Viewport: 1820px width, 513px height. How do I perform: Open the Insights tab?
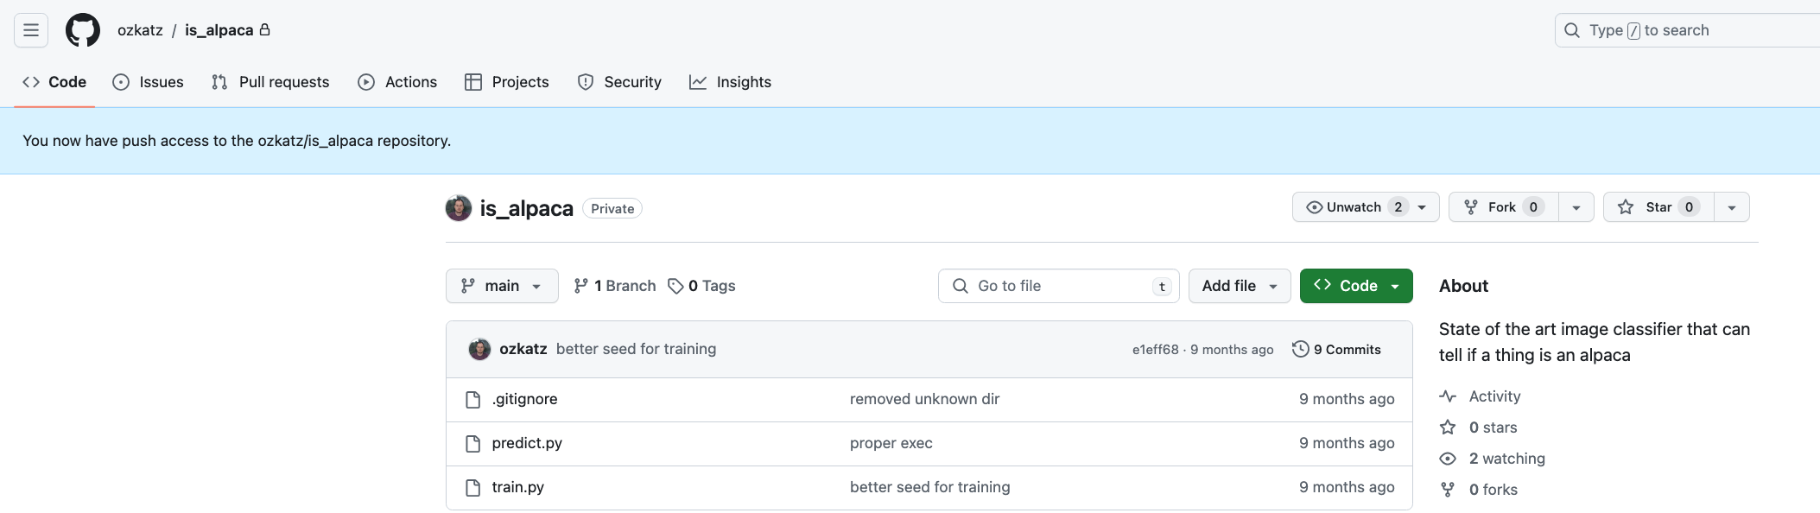730,82
